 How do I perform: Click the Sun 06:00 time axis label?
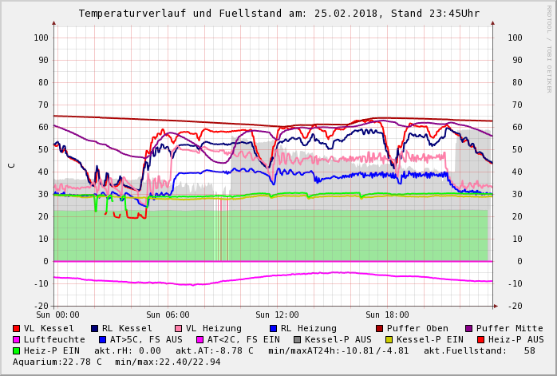[167, 315]
